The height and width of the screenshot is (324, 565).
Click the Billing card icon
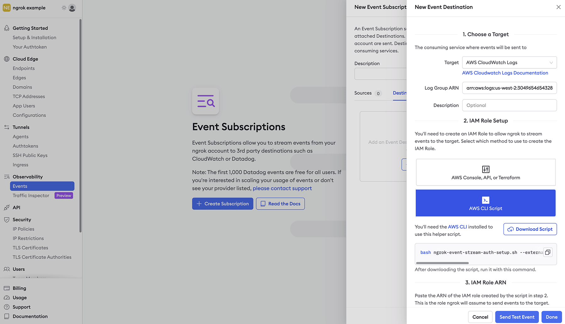(x=7, y=288)
